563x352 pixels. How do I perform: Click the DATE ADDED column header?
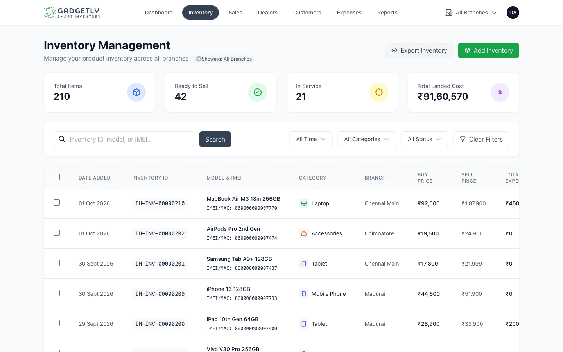coord(95,178)
